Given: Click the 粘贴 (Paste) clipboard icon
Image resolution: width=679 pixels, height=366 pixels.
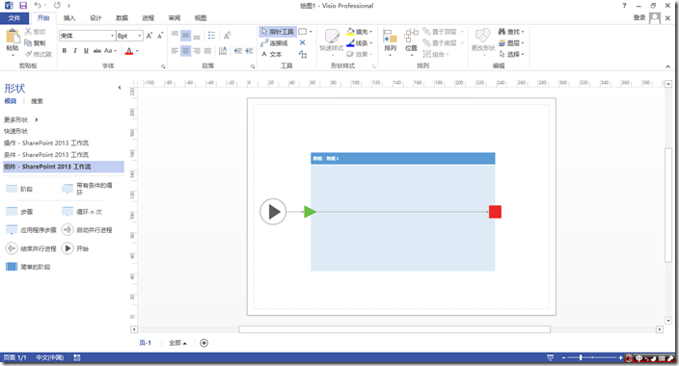Looking at the screenshot, I should pyautogui.click(x=13, y=37).
